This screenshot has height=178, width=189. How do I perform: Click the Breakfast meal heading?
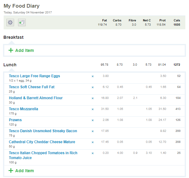(x=13, y=37)
